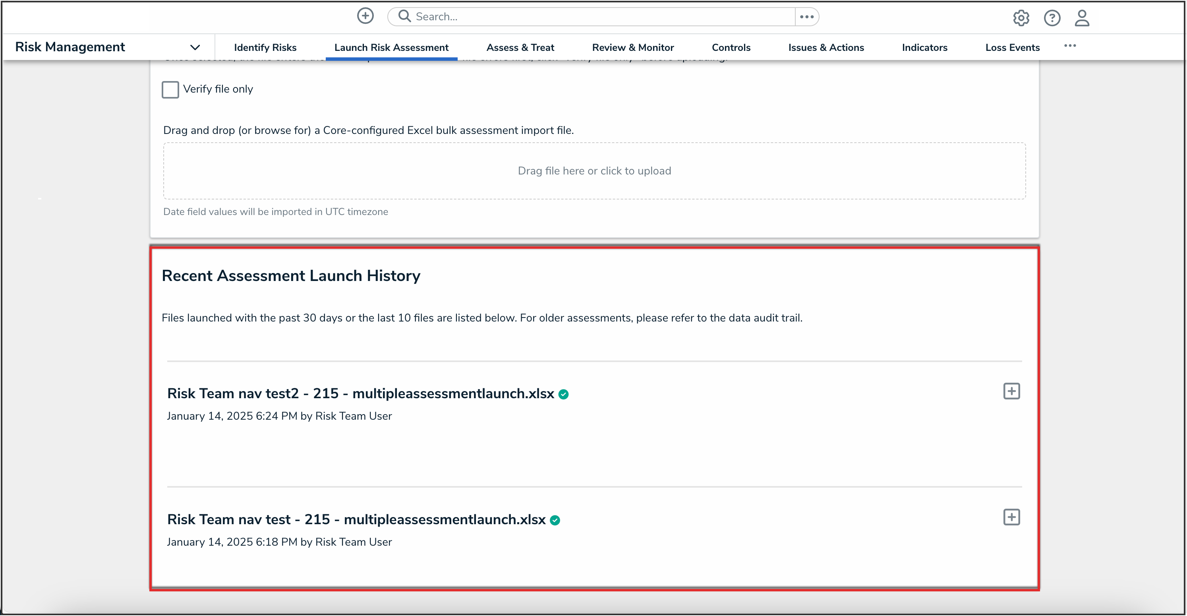The height and width of the screenshot is (616, 1187).
Task: Select the Controls tab
Action: [731, 47]
